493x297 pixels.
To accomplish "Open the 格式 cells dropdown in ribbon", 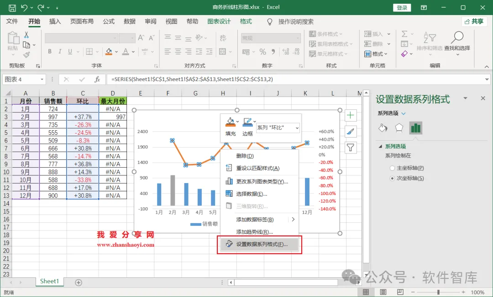I will 376,54.
